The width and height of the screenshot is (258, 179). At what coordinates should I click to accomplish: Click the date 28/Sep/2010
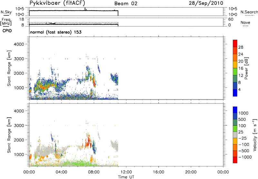(x=206, y=3)
